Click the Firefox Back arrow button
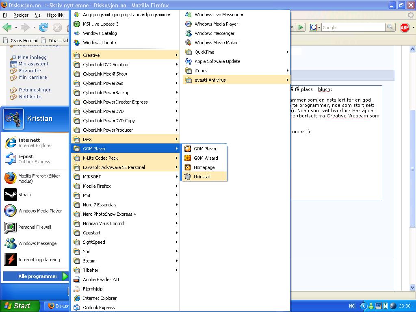The width and height of the screenshot is (416, 312). click(x=7, y=27)
